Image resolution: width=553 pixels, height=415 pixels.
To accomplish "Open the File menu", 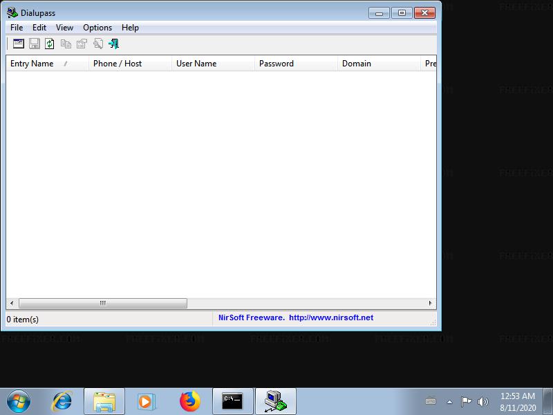I will click(x=17, y=28).
